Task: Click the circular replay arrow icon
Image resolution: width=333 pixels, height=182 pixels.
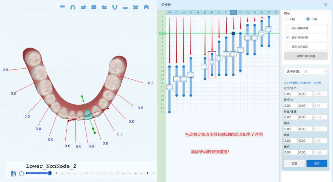Action: tap(21, 174)
